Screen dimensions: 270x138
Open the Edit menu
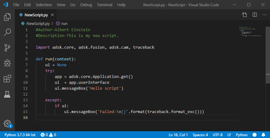pyautogui.click(x=27, y=5)
